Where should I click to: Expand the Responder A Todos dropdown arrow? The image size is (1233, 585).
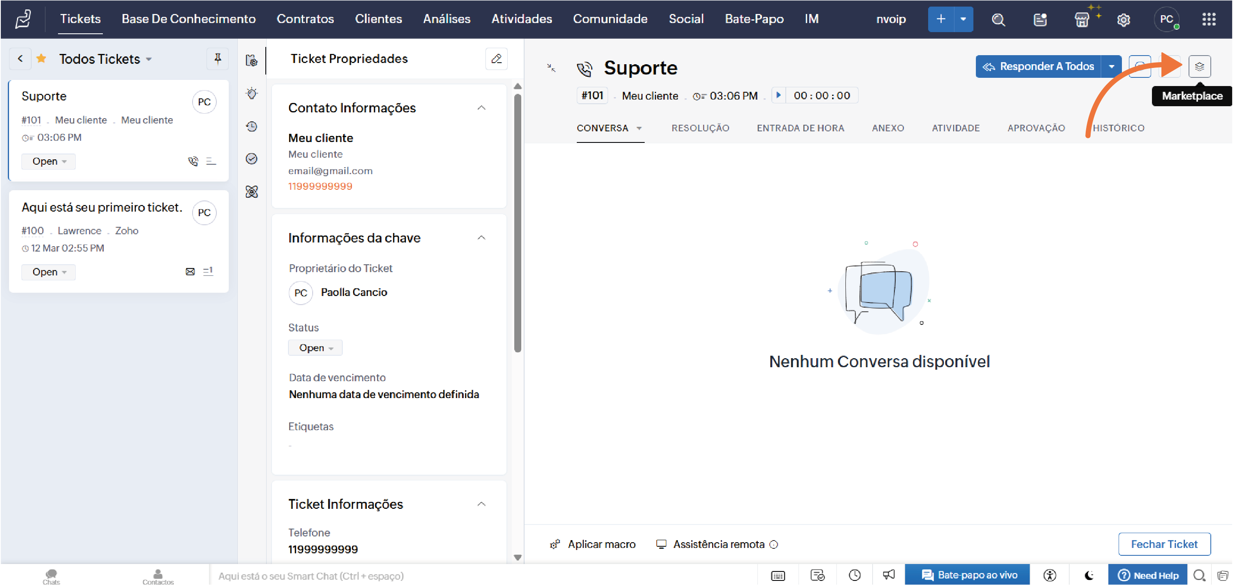1111,67
